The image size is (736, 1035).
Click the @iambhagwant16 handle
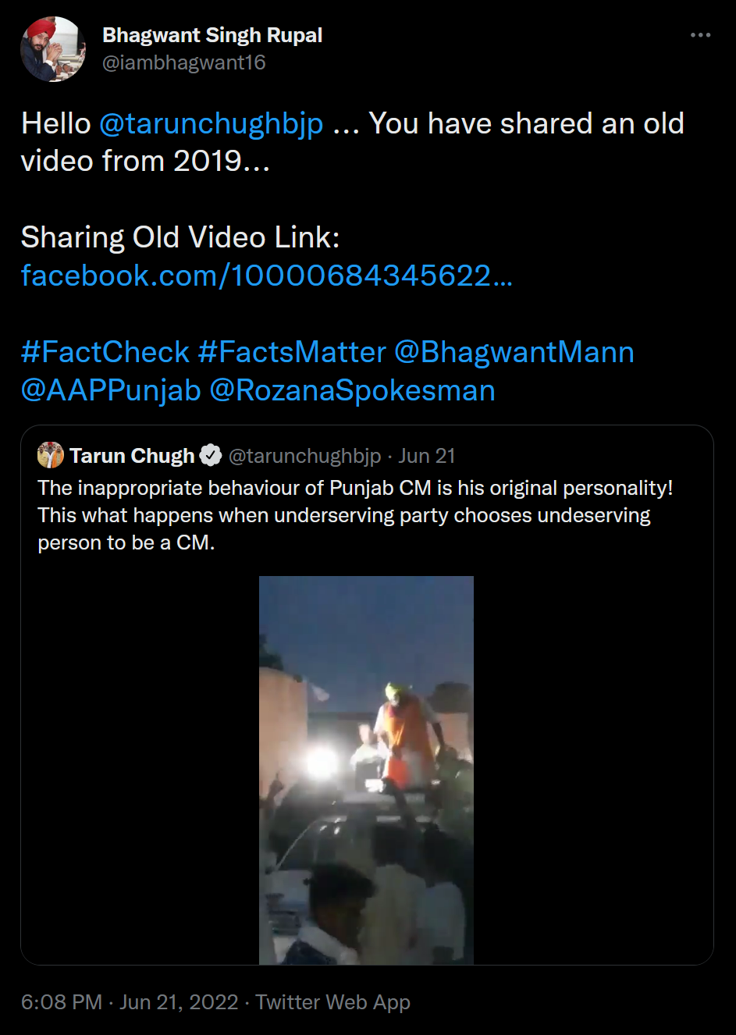[184, 62]
